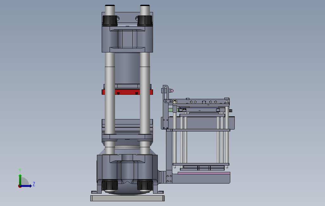
Task: Select the red plate on the press
Action: [127, 92]
